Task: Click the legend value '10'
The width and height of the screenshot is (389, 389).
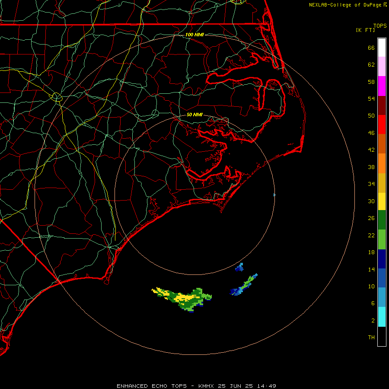Action: coord(371,287)
